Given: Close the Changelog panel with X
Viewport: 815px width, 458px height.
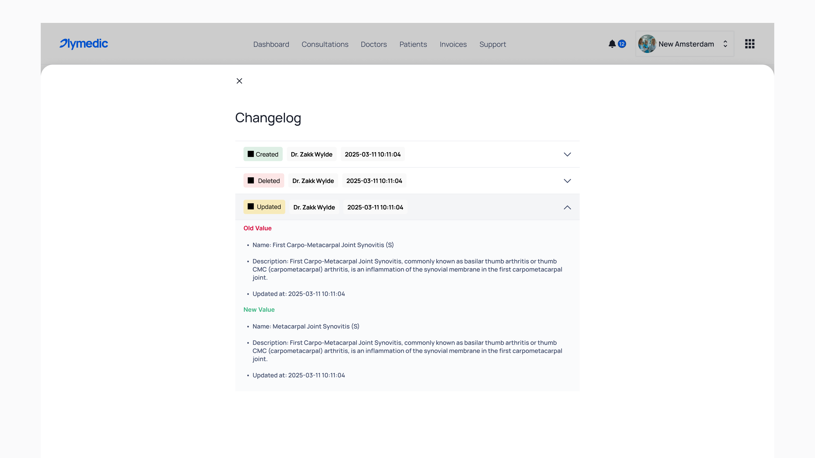Looking at the screenshot, I should (x=239, y=81).
